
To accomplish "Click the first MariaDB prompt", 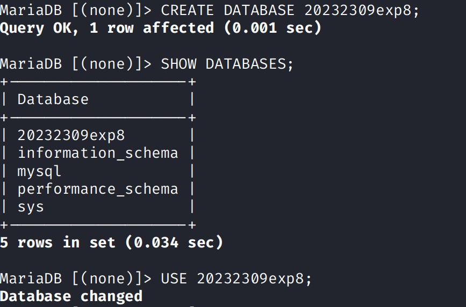I will tap(76, 10).
